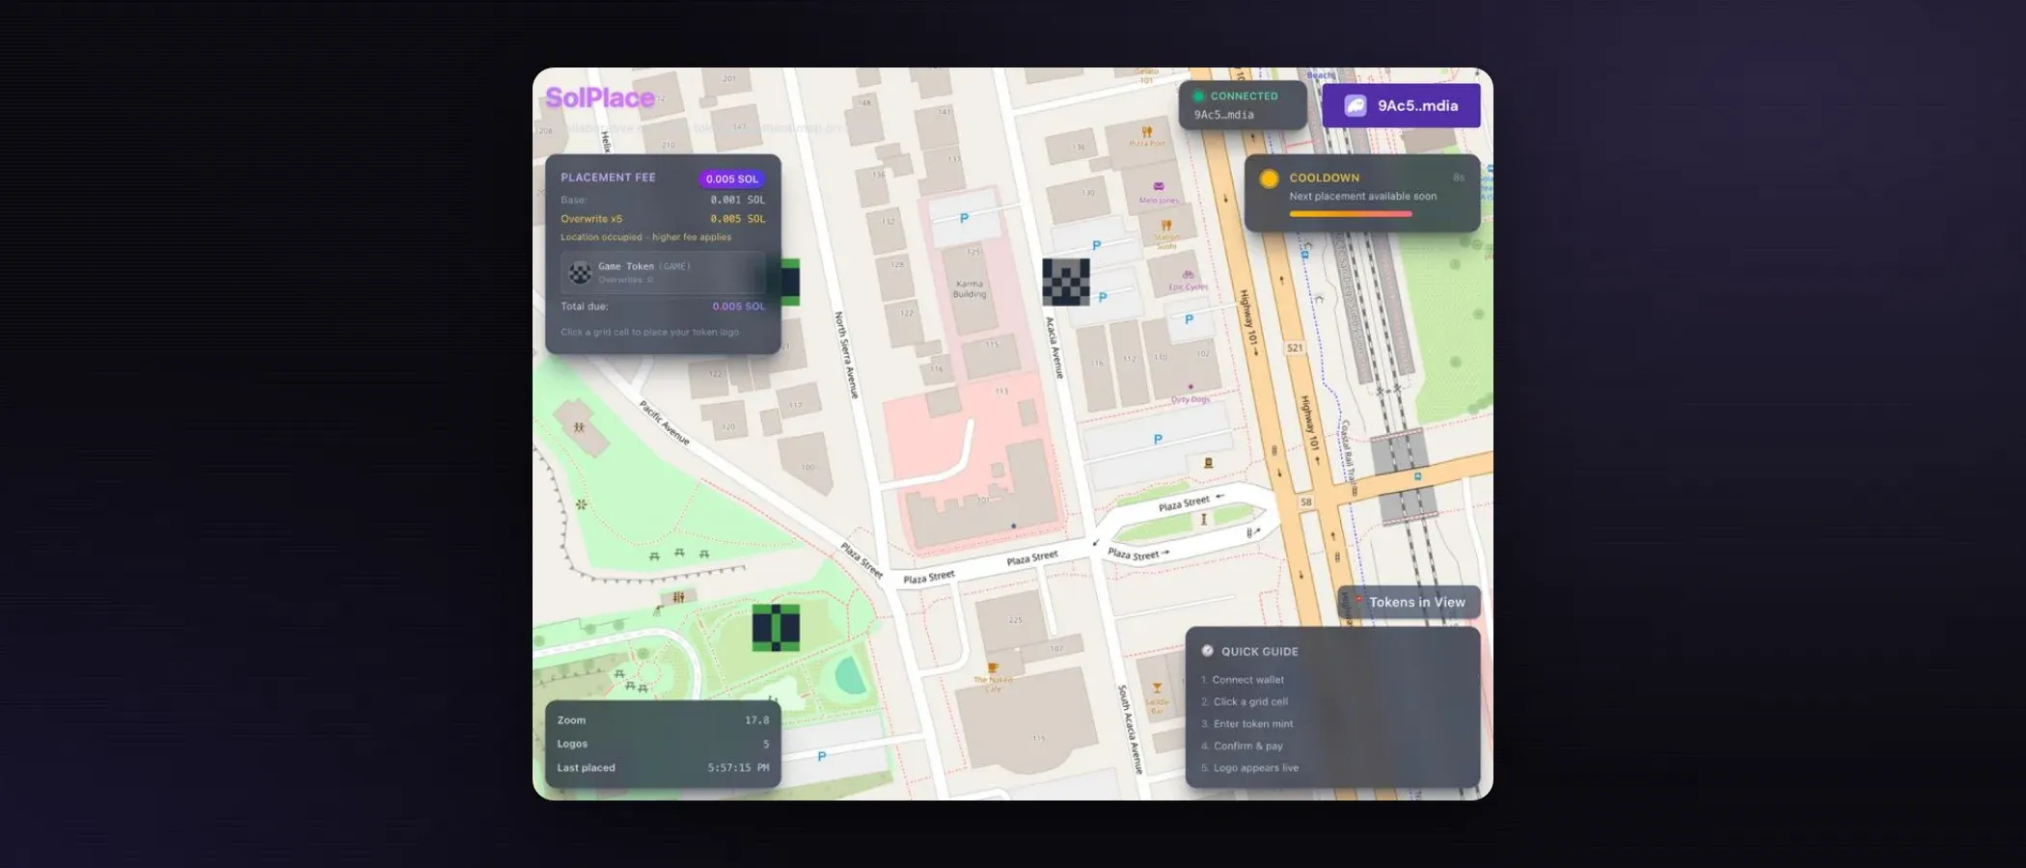
Task: Click the Epic Cycles bicycle icon
Action: (x=1188, y=275)
